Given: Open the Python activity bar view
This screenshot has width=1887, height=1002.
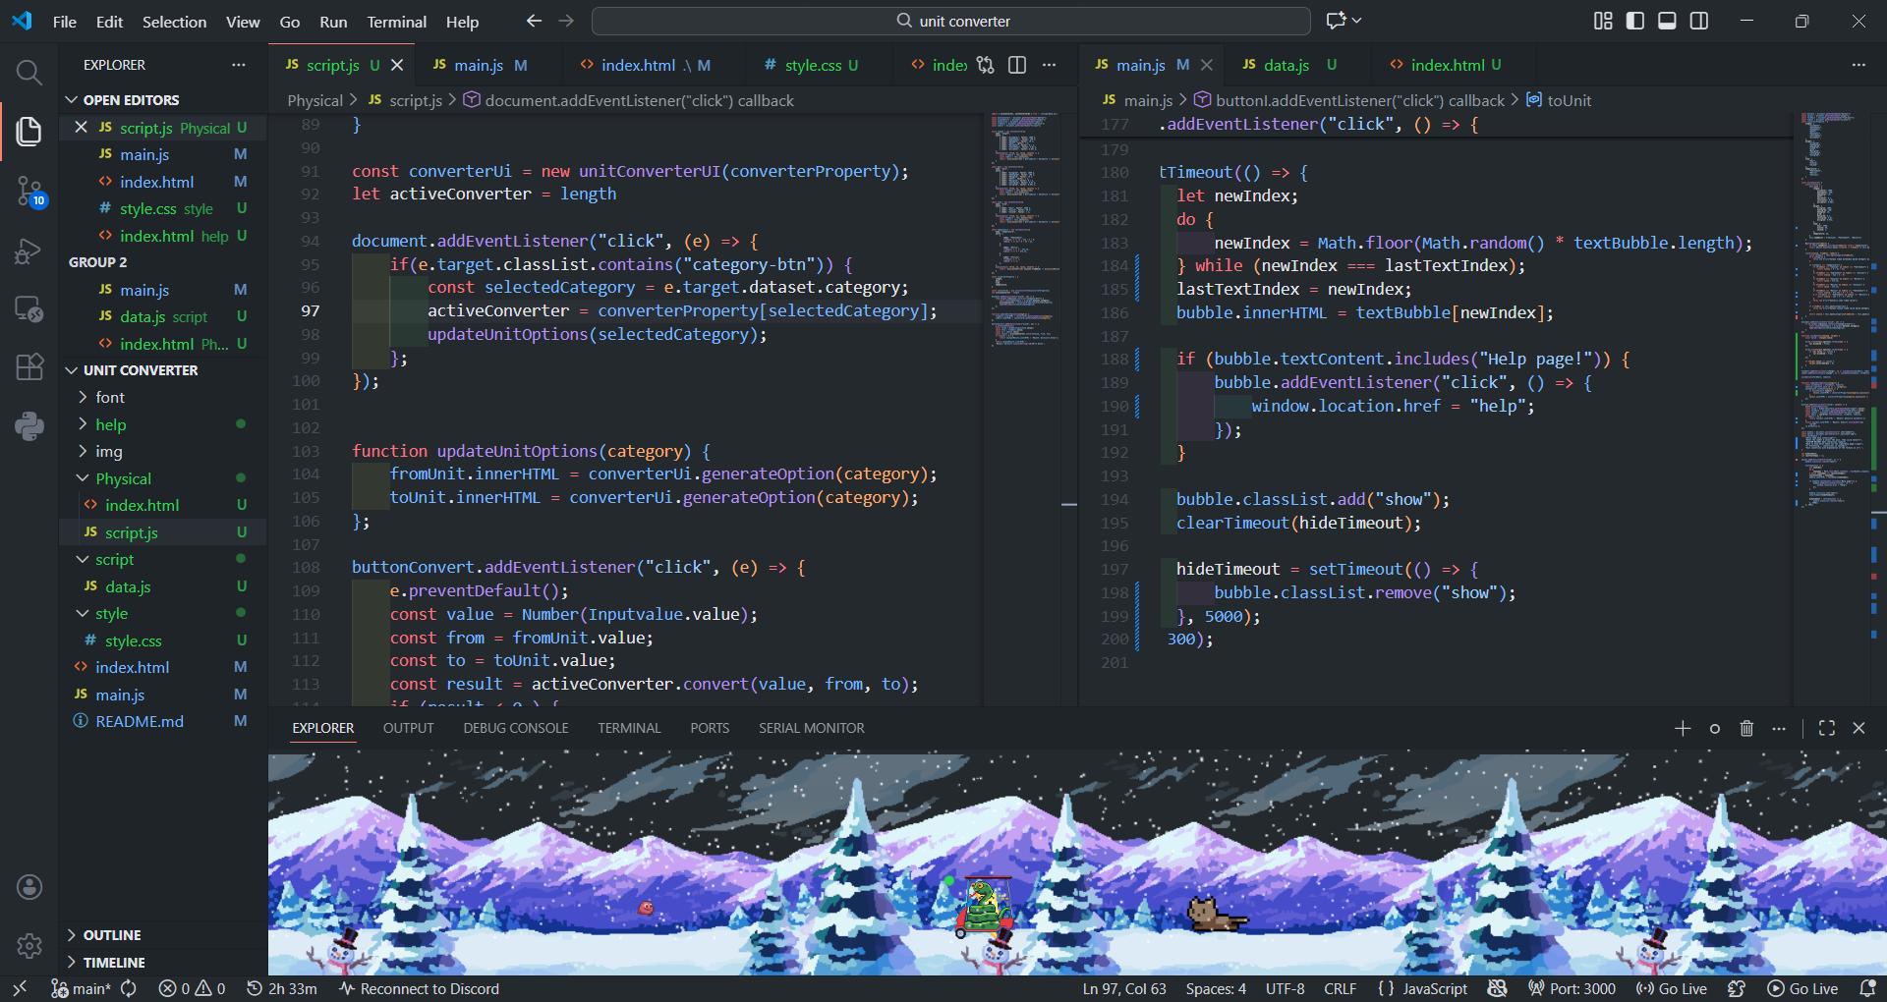Looking at the screenshot, I should [x=29, y=425].
